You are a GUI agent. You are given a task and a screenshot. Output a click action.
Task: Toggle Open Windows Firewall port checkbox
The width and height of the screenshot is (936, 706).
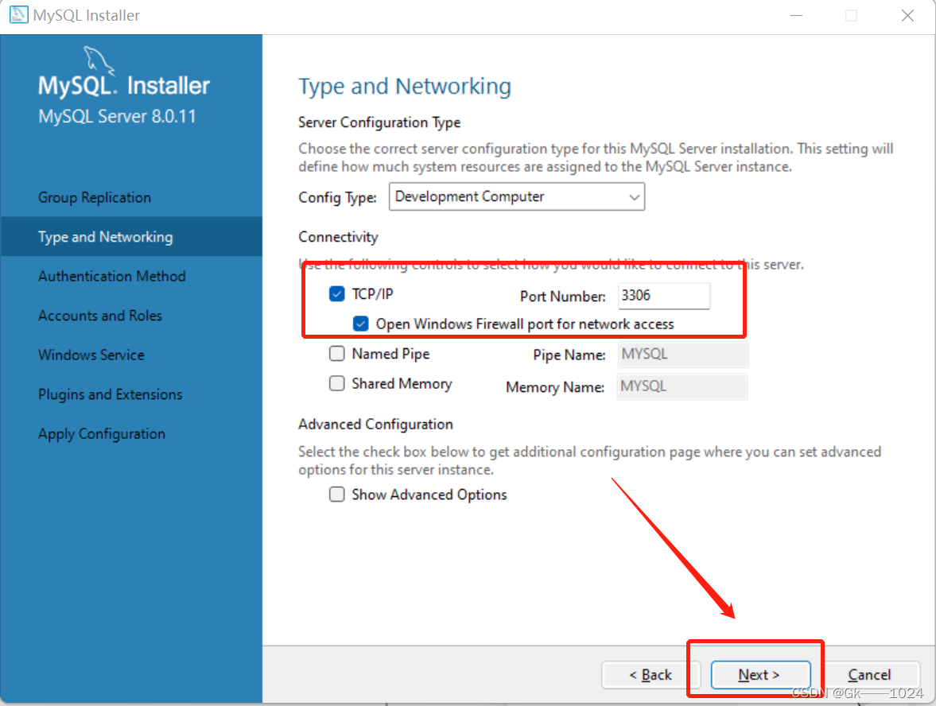360,324
